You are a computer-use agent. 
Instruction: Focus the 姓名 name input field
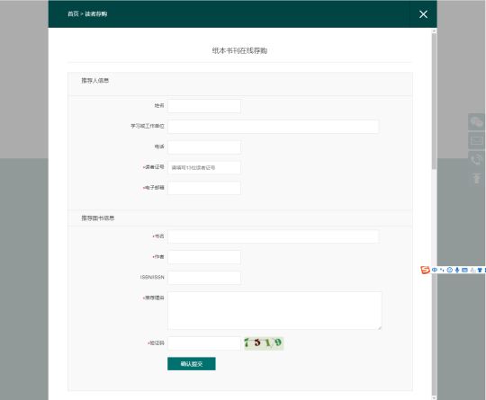[204, 106]
